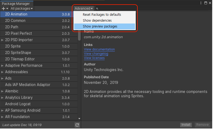This screenshot has width=213, height=129.
Task: Expand the Alembic entry
Action: 2,91
